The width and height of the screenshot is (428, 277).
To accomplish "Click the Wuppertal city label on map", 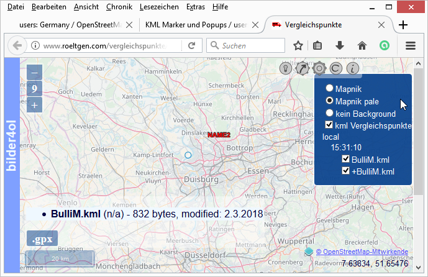I will click(x=296, y=242).
